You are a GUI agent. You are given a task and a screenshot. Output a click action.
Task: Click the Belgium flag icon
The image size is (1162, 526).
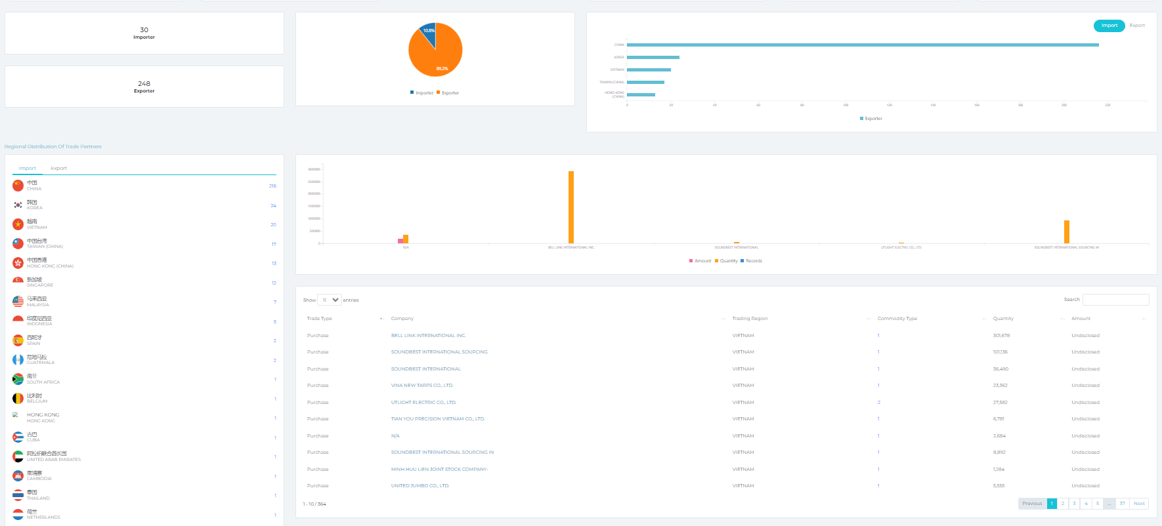pyautogui.click(x=18, y=398)
